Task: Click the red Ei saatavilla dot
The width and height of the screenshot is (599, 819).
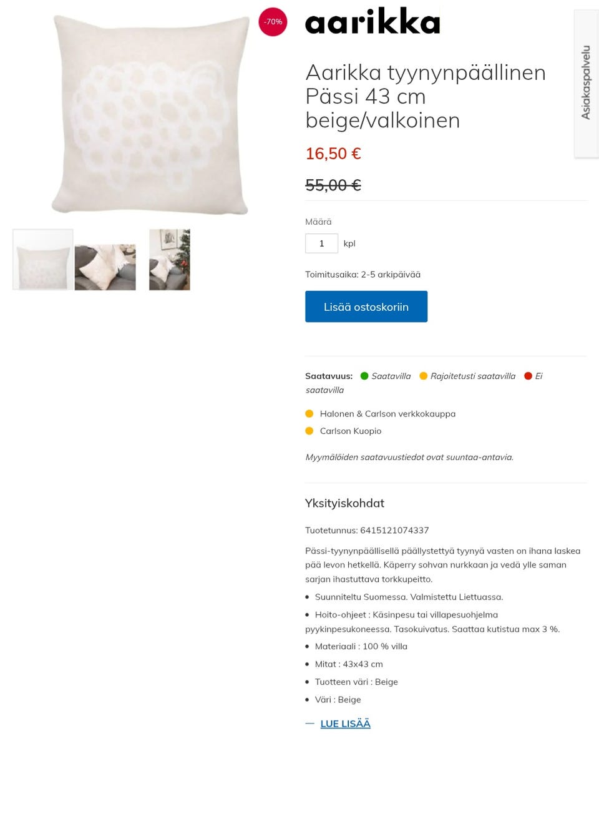Action: [x=528, y=376]
